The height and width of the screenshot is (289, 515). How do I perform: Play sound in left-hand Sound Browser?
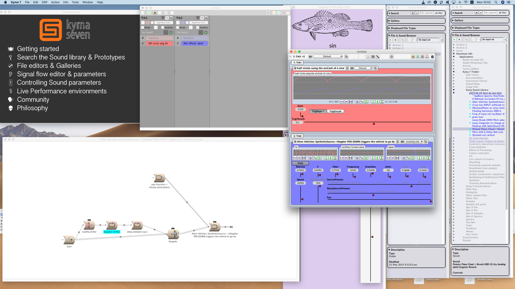pos(391,40)
